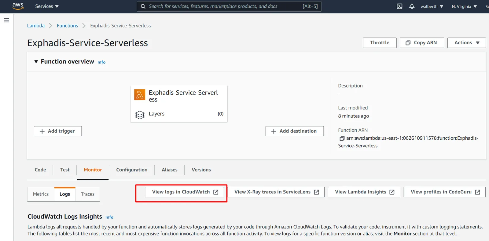
Task: Go to the Functions breadcrumb link
Action: 67,26
